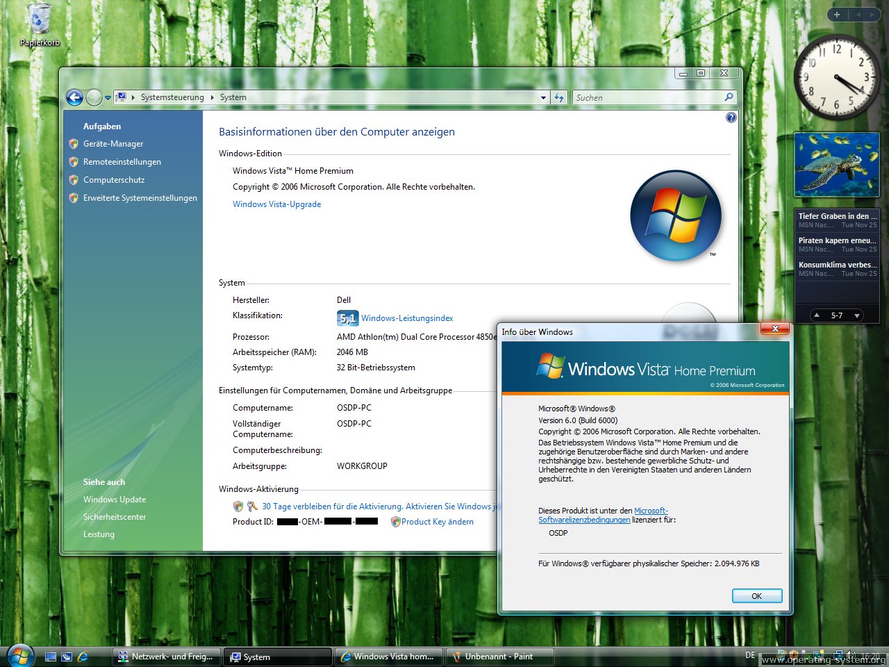Select Systemsteuerung in the breadcrumb
Image resolution: width=889 pixels, height=667 pixels.
click(x=172, y=97)
